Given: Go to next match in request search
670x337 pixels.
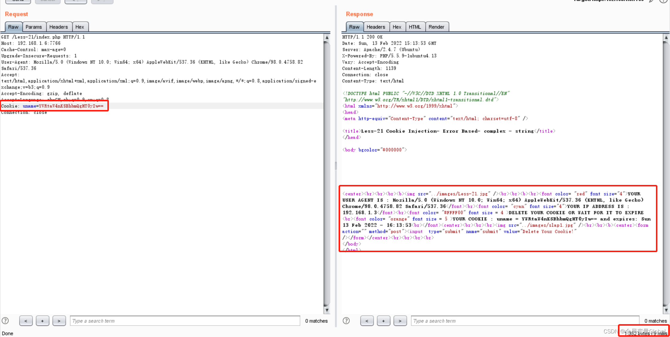Looking at the screenshot, I should [x=59, y=321].
